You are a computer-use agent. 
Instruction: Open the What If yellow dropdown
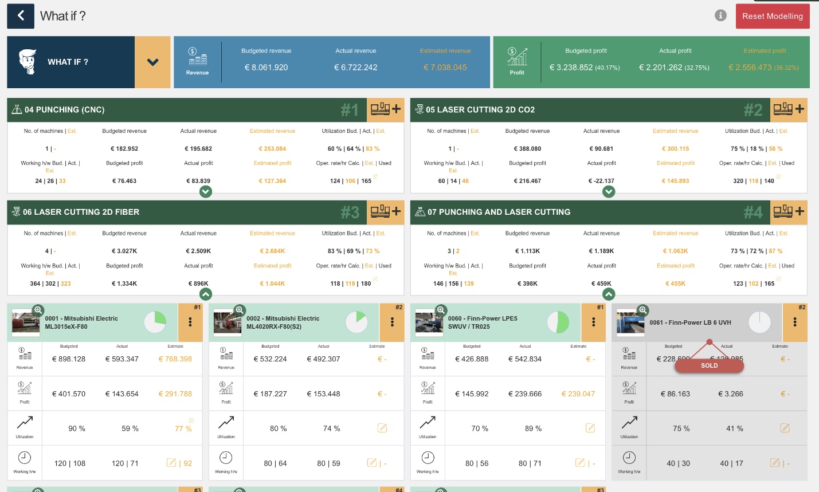click(x=152, y=62)
